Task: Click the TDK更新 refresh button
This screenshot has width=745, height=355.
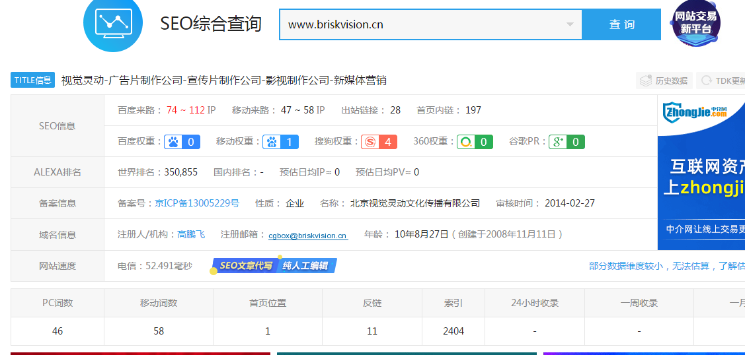Action: pos(721,81)
